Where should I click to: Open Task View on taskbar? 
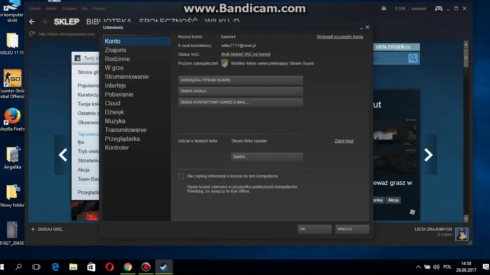[36, 267]
